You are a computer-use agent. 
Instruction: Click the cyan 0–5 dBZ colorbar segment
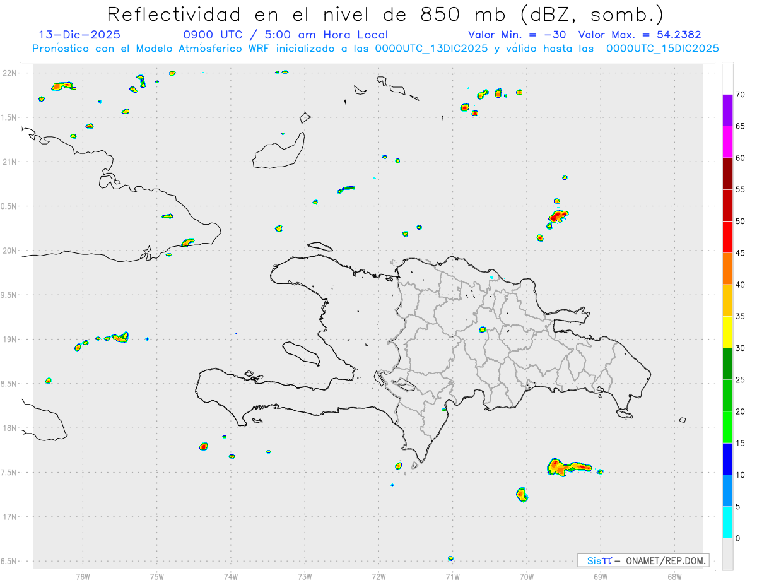[x=727, y=523]
